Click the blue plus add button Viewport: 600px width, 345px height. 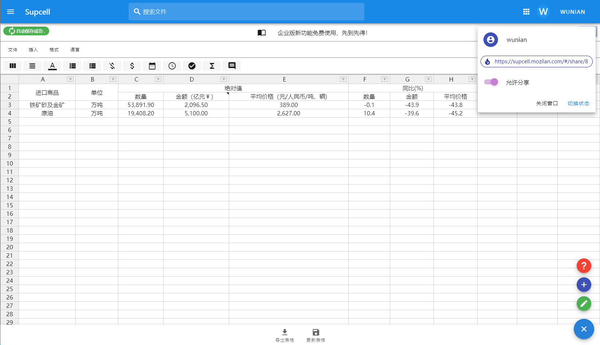click(x=584, y=285)
